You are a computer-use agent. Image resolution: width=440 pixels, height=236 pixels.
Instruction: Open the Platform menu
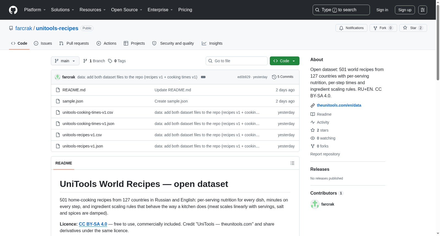click(x=35, y=10)
